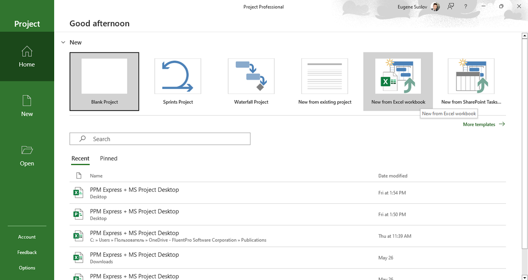Image resolution: width=528 pixels, height=280 pixels.
Task: Switch to the Pinned tab
Action: click(109, 158)
